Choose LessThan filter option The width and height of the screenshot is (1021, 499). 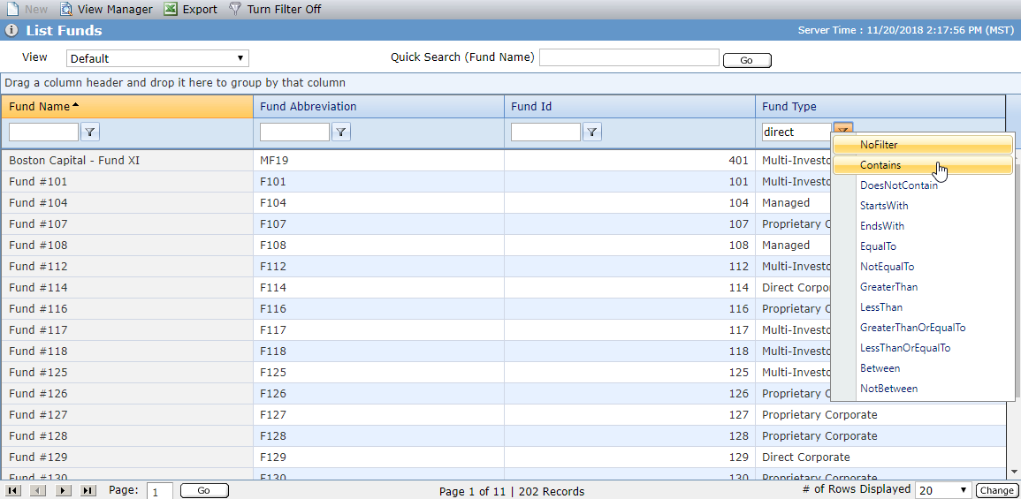pos(923,307)
